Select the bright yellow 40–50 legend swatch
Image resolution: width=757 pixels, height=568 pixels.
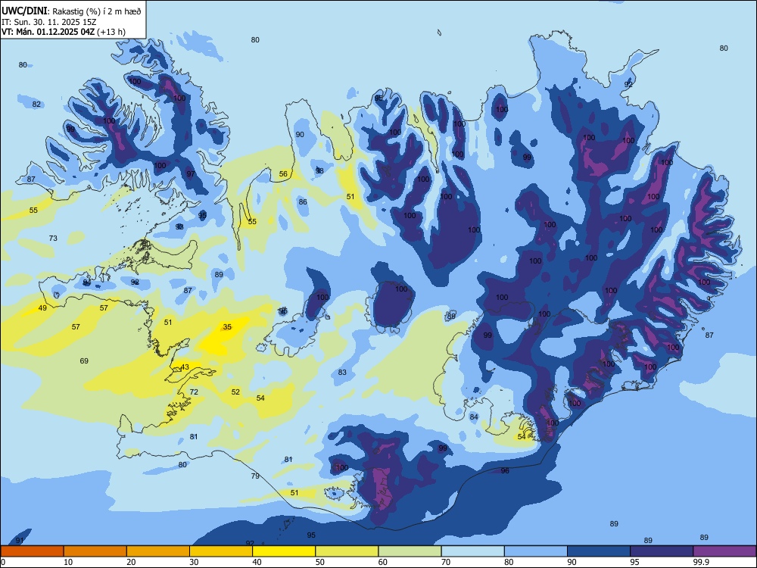[284, 551]
